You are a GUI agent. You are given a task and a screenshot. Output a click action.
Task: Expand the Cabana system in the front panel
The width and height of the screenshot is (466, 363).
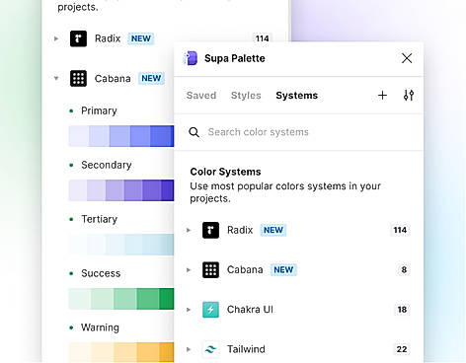tap(189, 270)
